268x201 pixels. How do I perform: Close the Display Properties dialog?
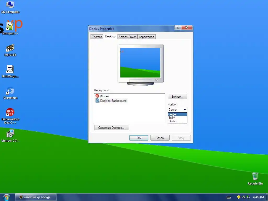[x=187, y=27]
